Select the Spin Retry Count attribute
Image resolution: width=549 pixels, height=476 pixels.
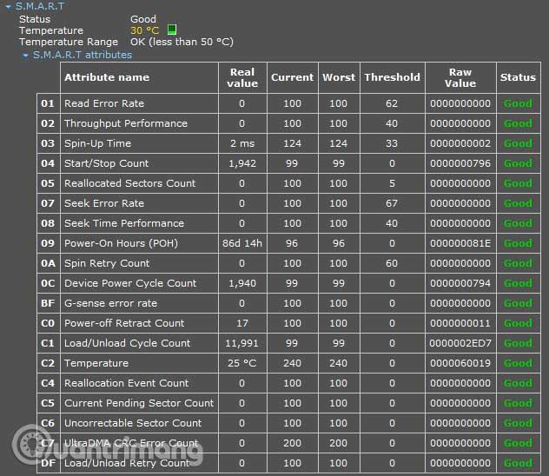pyautogui.click(x=107, y=263)
